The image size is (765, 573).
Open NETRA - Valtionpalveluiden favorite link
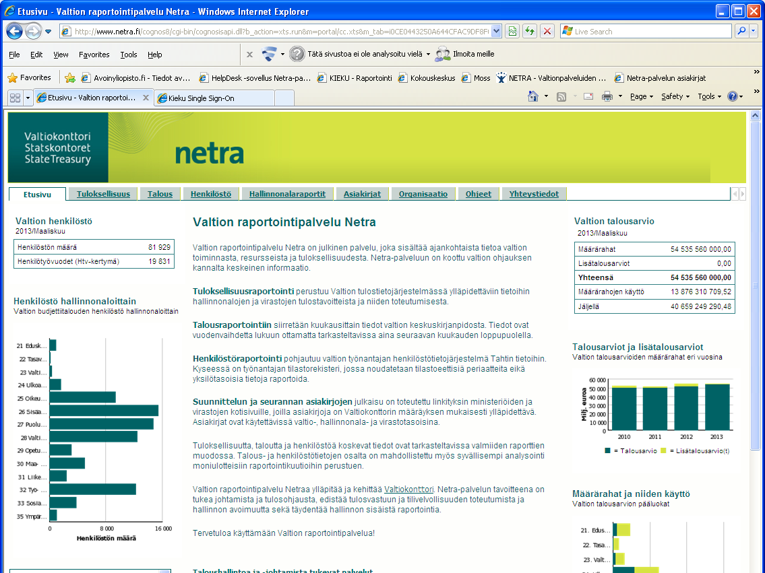tap(551, 78)
